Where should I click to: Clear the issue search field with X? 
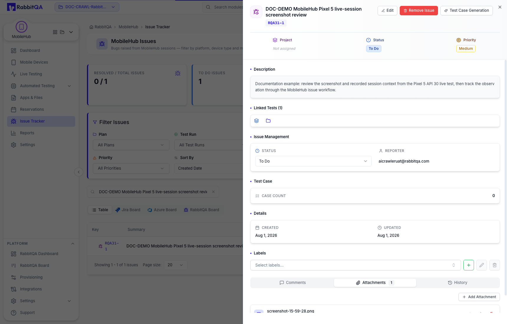click(x=213, y=192)
